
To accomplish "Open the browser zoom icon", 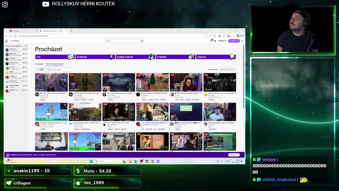I will click(x=206, y=36).
